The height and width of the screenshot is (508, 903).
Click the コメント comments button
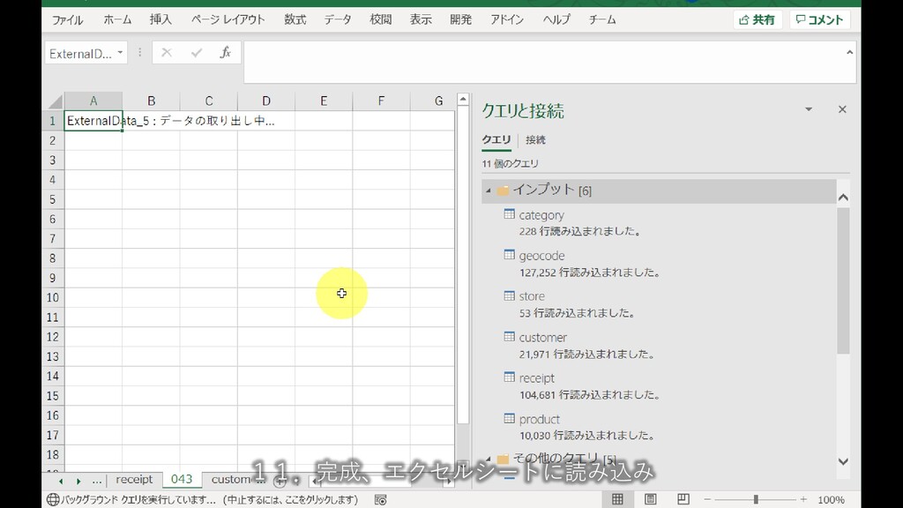(x=819, y=19)
